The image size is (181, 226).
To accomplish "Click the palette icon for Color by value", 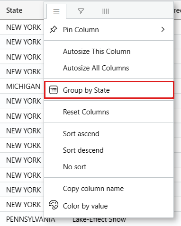I will pos(54,205).
